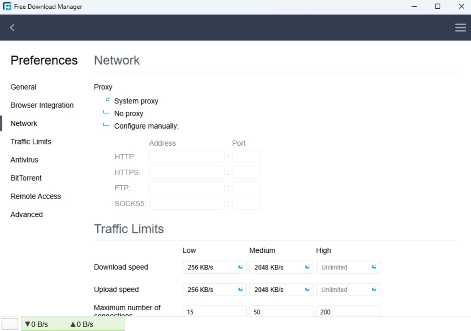The height and width of the screenshot is (331, 471).
Task: Open Advanced preferences section
Action: pyautogui.click(x=27, y=214)
